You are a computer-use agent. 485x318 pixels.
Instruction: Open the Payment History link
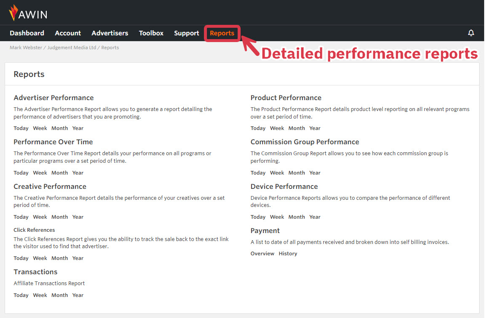pos(288,254)
